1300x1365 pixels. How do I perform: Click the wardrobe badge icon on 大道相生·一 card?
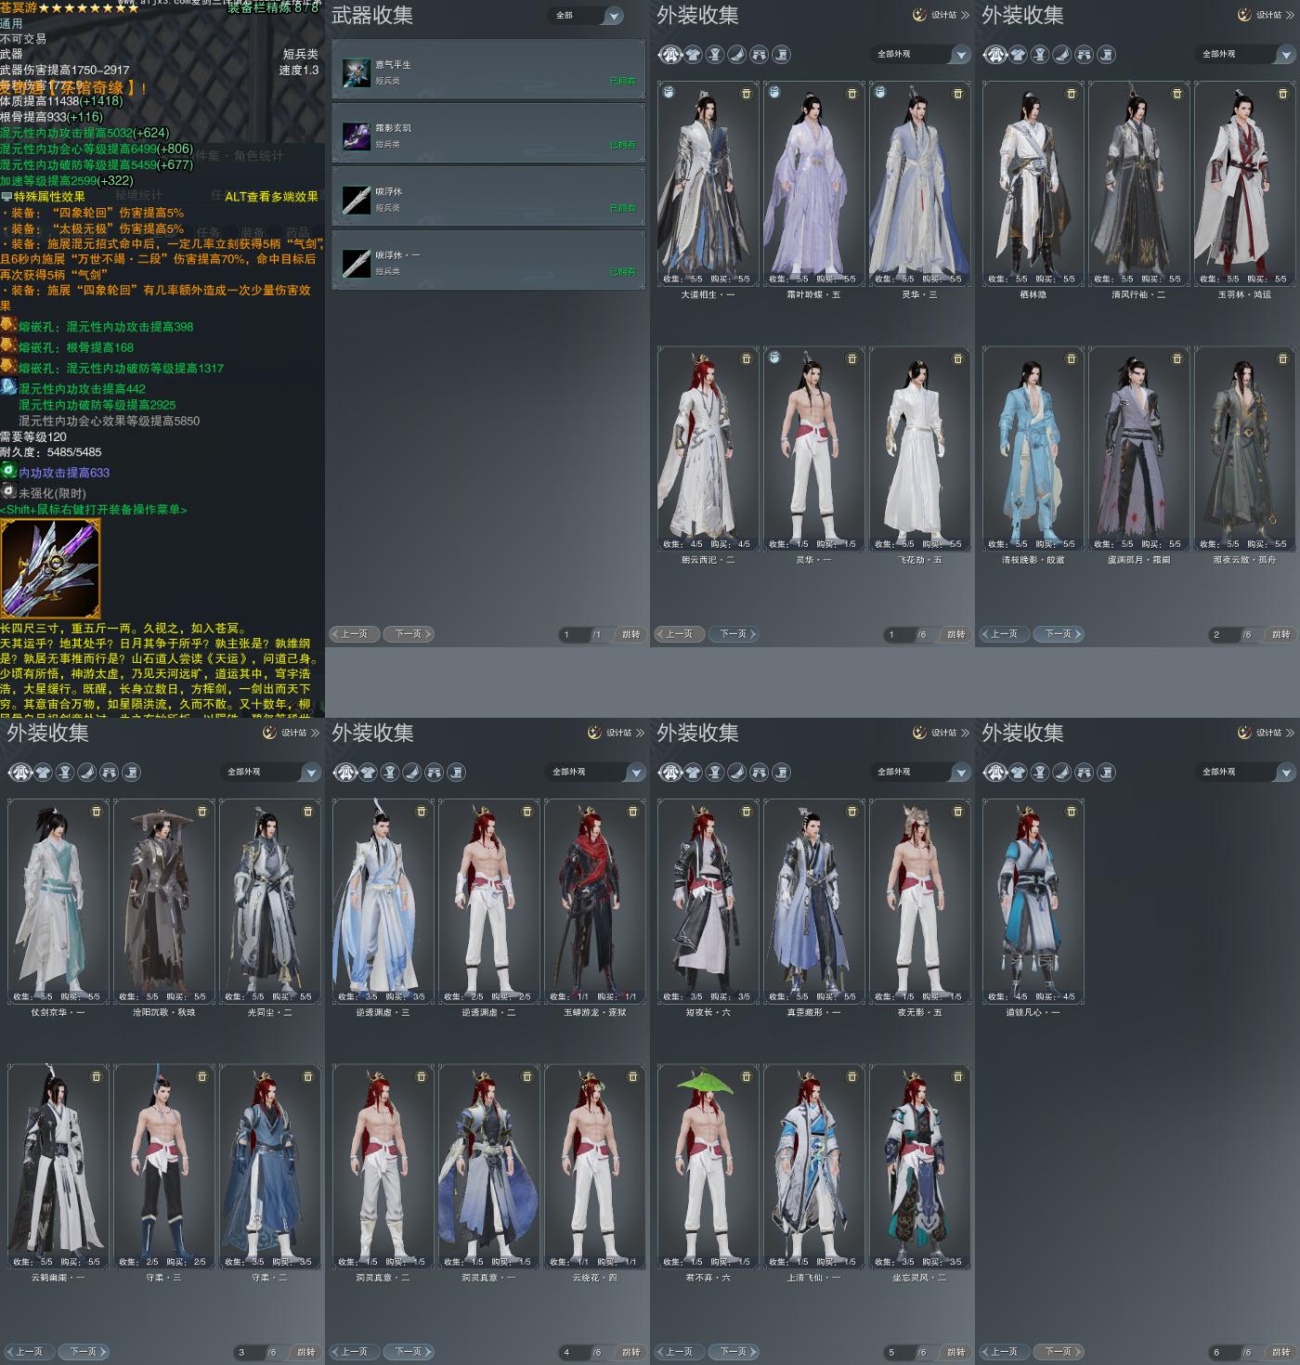click(x=669, y=92)
